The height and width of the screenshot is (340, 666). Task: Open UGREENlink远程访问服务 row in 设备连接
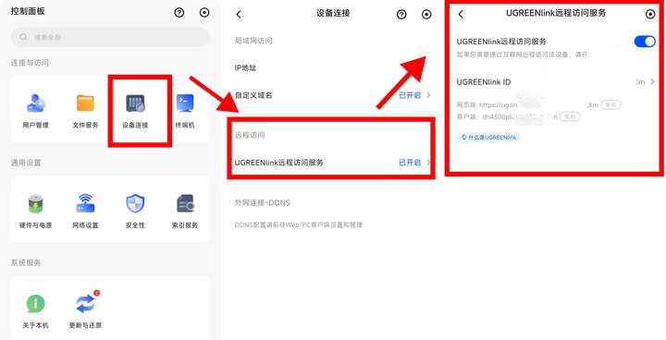click(x=333, y=163)
